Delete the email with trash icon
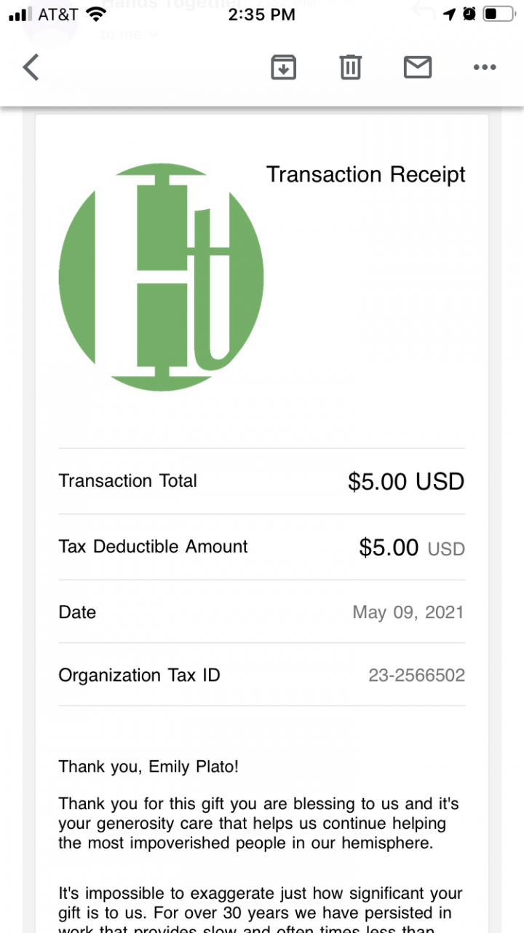This screenshot has height=933, width=524. pyautogui.click(x=350, y=67)
